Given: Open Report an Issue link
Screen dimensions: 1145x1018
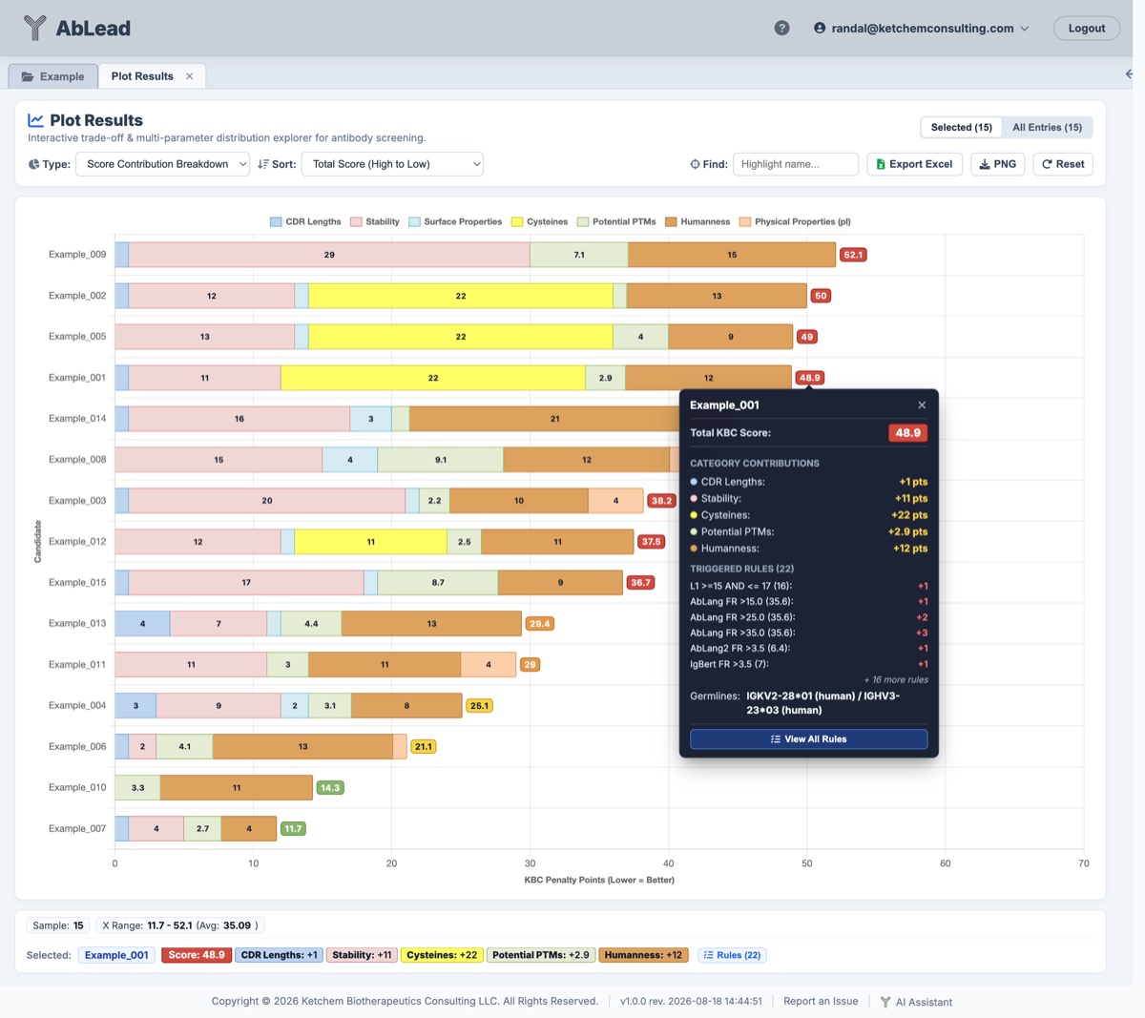Looking at the screenshot, I should [821, 1002].
